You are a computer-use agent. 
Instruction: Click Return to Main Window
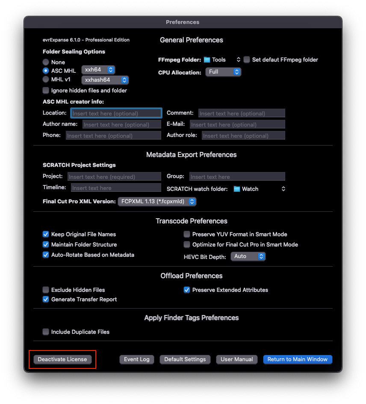tap(298, 359)
